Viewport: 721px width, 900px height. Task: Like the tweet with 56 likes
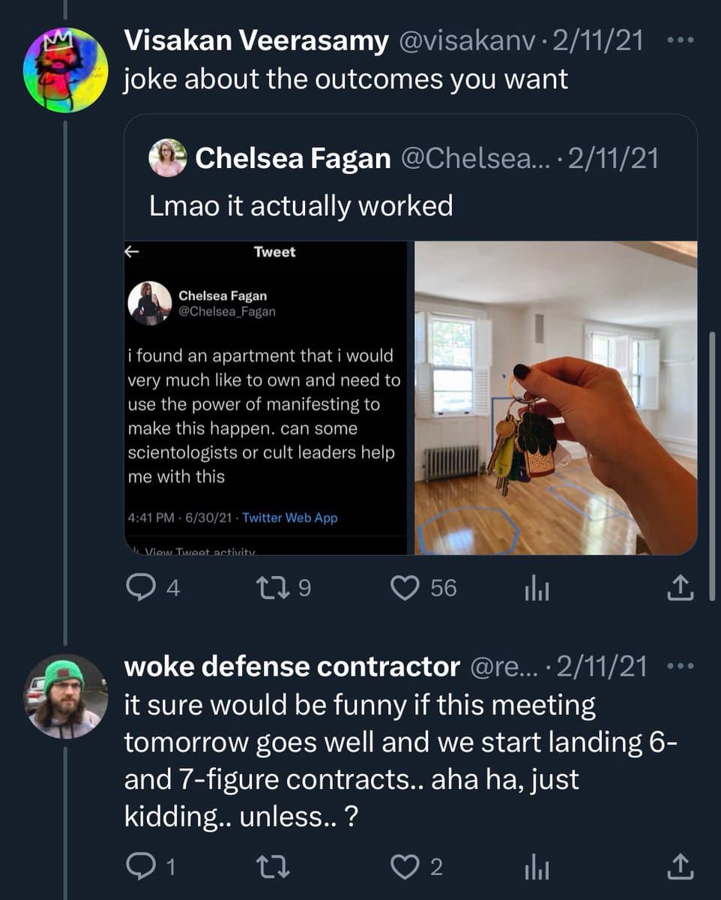pos(405,589)
